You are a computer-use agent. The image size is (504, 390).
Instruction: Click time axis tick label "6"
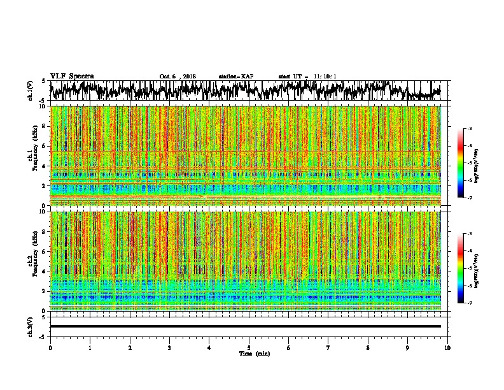point(289,348)
